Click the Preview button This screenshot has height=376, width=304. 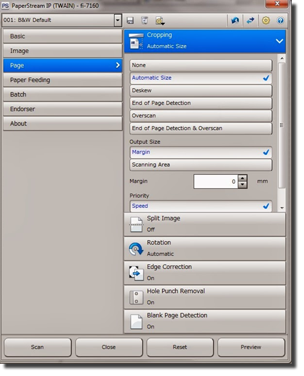[251, 347]
